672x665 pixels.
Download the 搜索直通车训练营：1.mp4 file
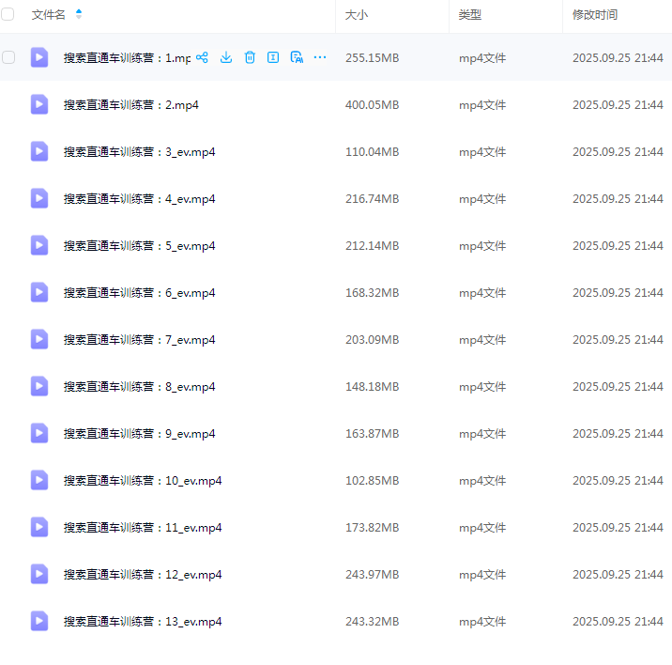(x=226, y=57)
